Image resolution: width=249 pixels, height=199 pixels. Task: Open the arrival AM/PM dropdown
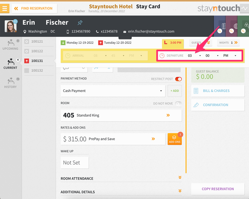(x=135, y=56)
